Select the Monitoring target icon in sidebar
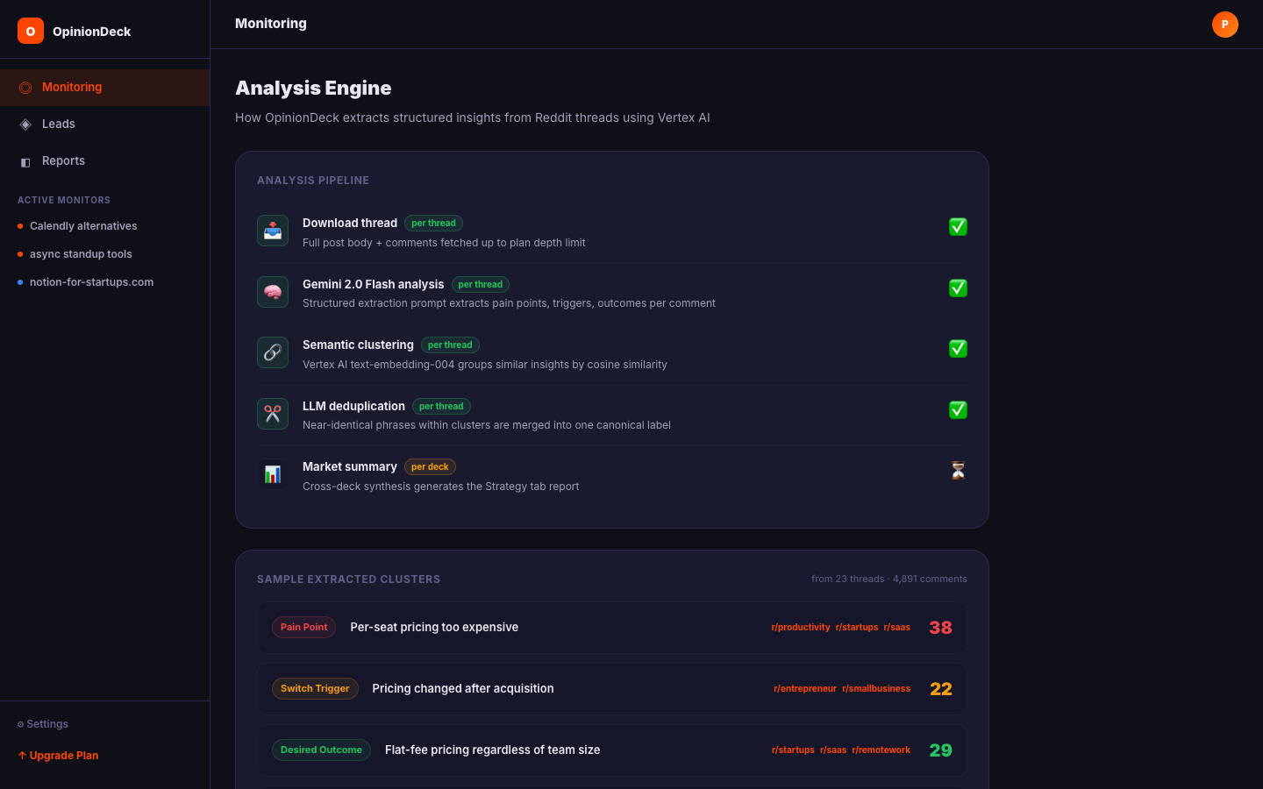Viewport: 1263px width, 789px height. point(25,87)
